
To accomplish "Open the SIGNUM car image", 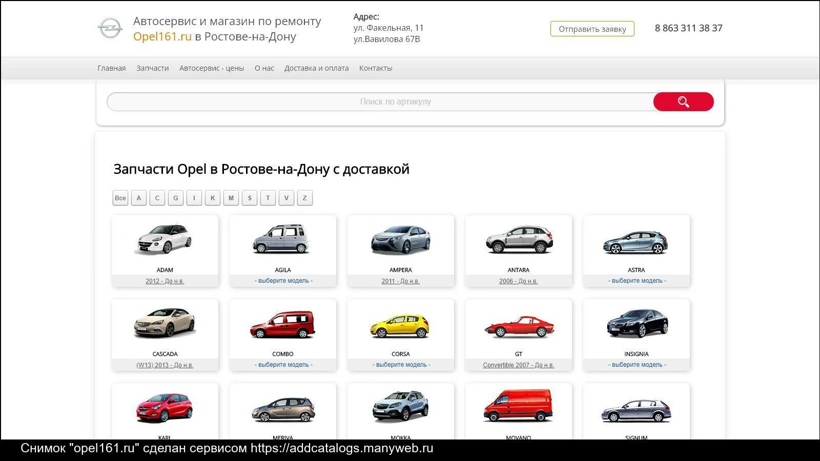I will pyautogui.click(x=636, y=411).
